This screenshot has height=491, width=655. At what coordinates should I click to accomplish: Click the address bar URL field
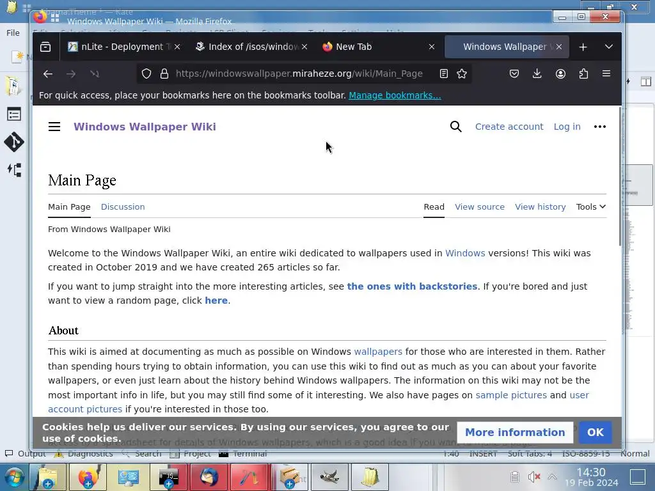point(299,74)
